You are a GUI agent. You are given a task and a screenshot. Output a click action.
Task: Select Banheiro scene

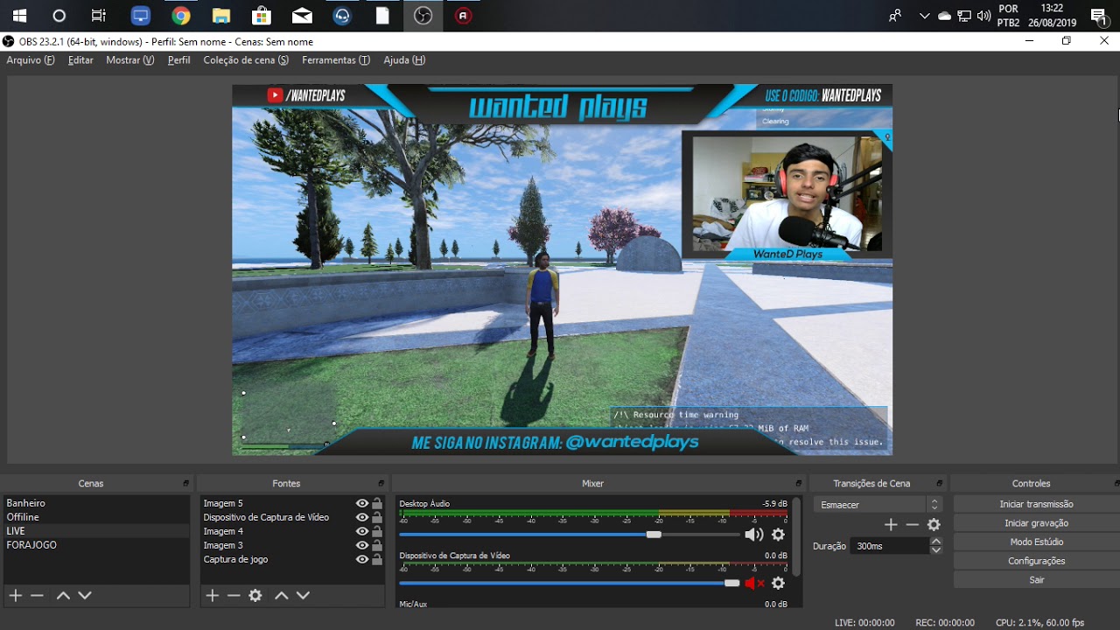click(96, 503)
